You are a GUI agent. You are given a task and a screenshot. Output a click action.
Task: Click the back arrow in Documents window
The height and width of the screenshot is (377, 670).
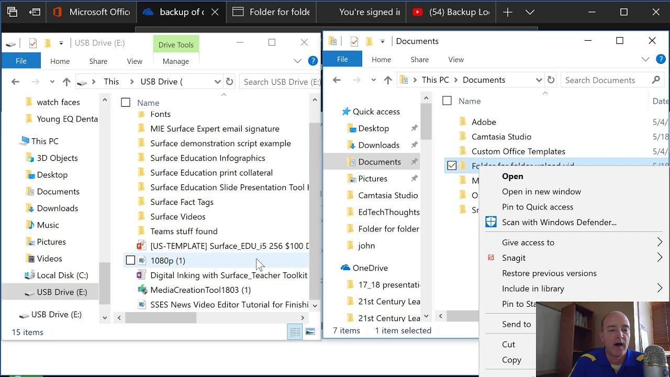point(337,80)
